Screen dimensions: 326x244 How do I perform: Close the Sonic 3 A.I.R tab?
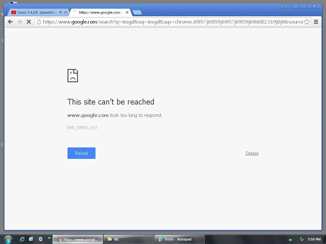tap(66, 12)
